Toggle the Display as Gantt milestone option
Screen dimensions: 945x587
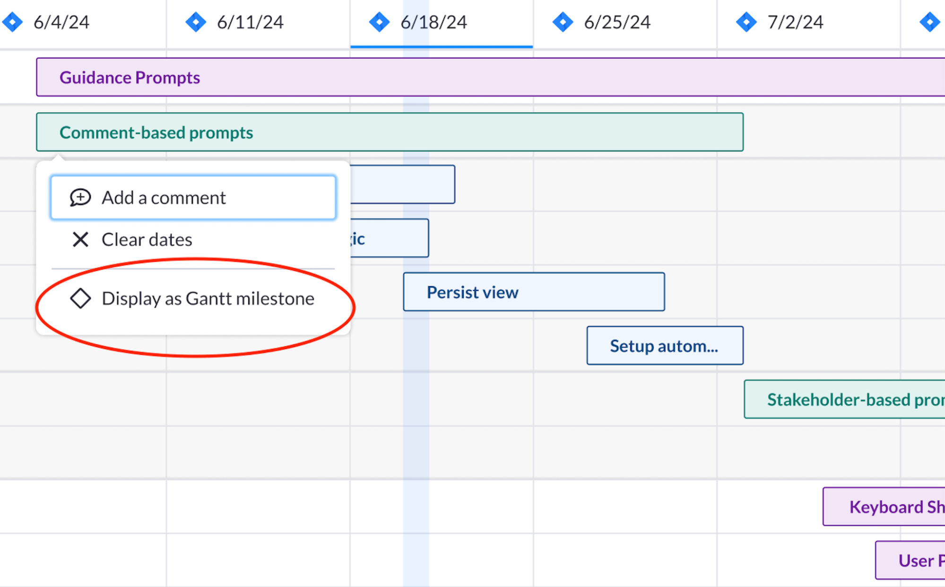[x=192, y=298]
